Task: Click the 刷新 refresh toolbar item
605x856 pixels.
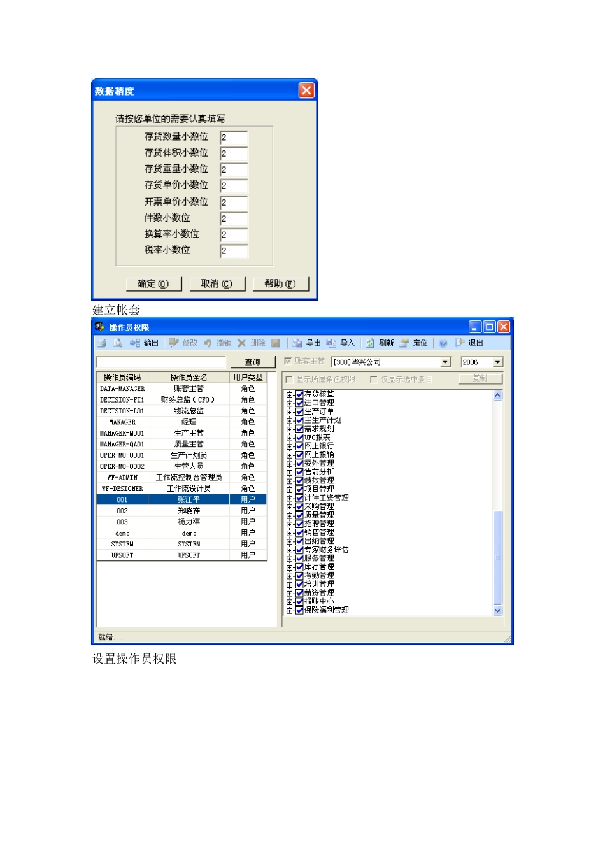Action: click(x=380, y=343)
